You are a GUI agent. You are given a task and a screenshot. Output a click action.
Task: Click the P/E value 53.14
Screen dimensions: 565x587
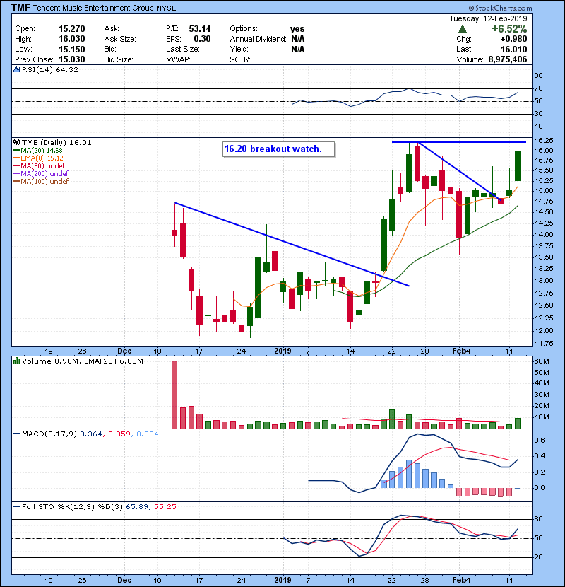200,29
